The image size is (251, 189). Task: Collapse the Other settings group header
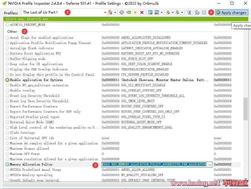pos(12,31)
